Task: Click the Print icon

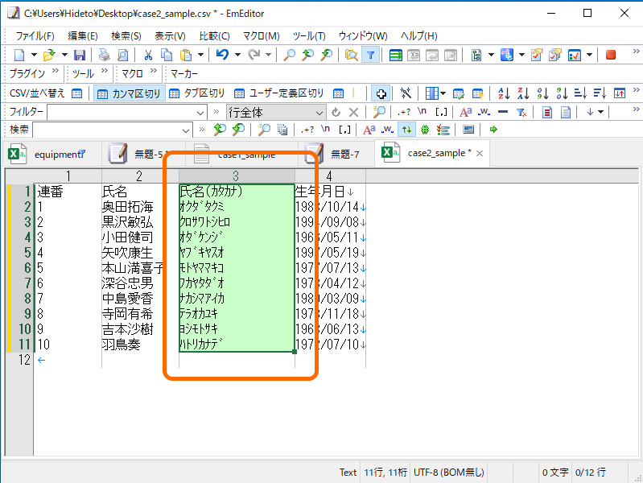Action: [x=104, y=55]
